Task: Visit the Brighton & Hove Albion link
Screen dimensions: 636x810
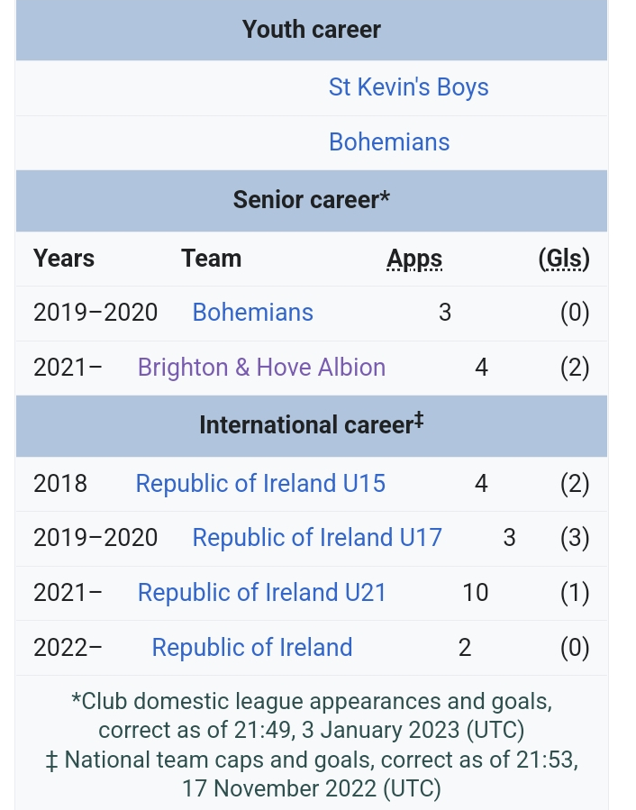Action: tap(261, 368)
